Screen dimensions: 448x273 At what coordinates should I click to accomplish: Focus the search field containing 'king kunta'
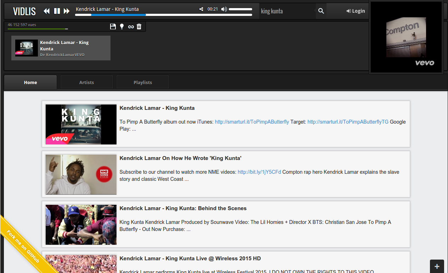pos(287,11)
